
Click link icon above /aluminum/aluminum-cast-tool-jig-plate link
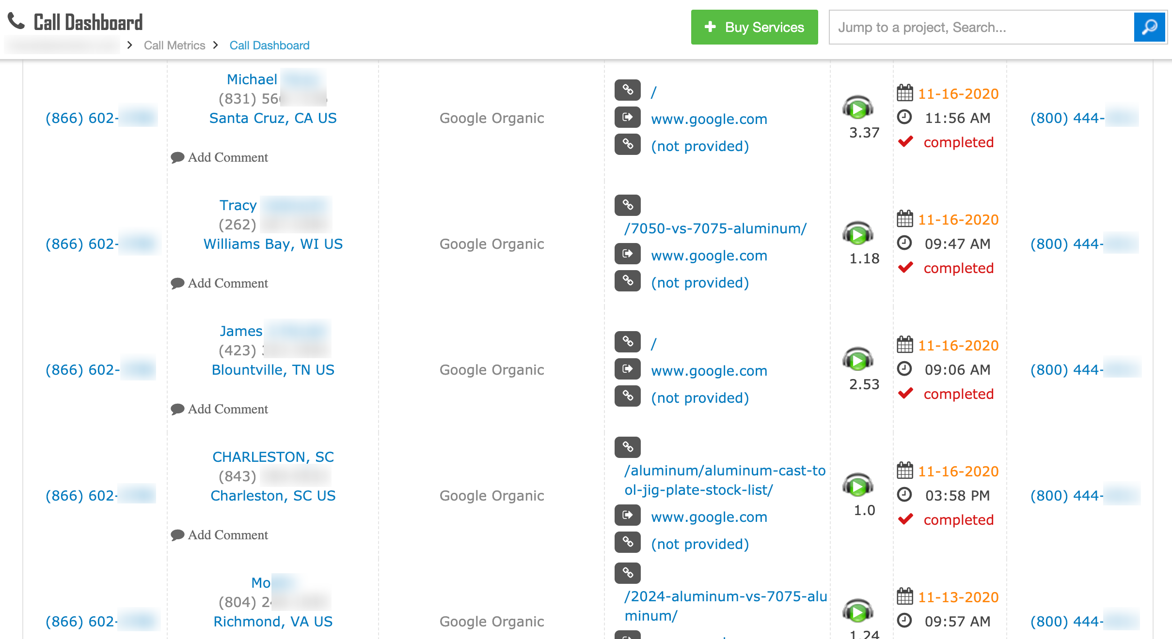[x=628, y=447]
